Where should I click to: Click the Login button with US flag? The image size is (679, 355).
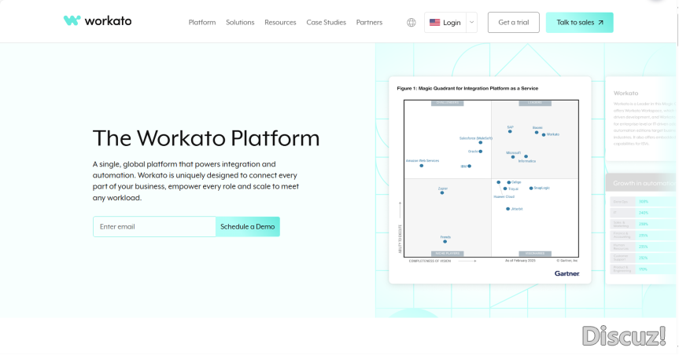tap(445, 23)
